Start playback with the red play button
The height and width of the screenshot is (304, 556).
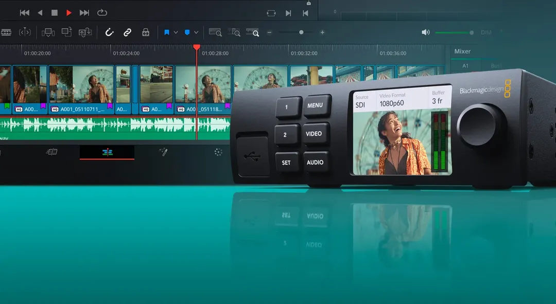click(69, 13)
